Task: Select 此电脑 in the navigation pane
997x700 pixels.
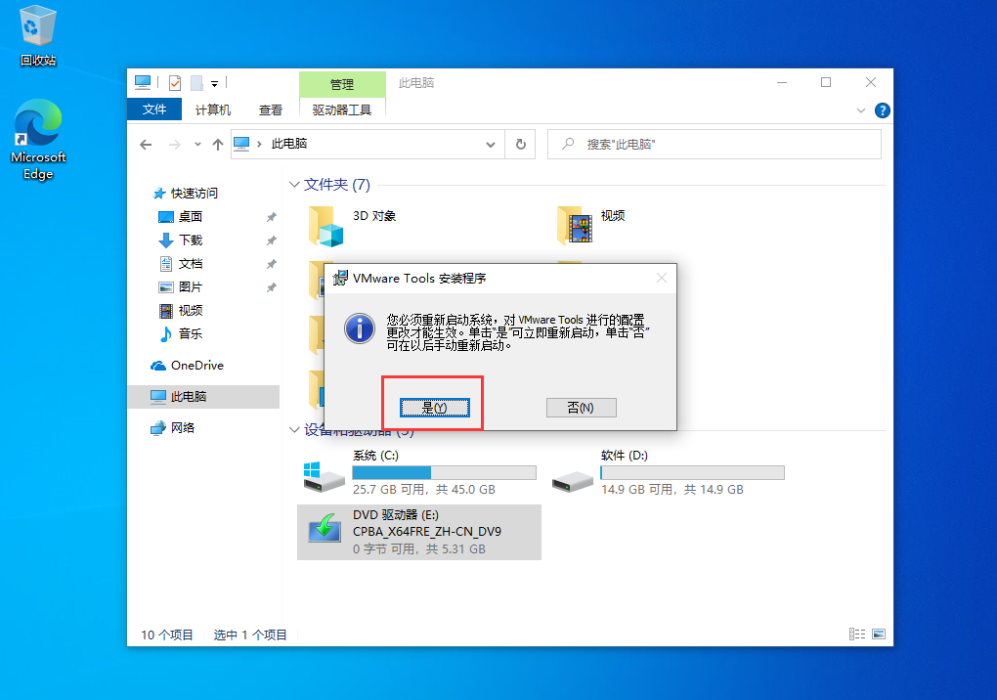Action: pos(203,397)
